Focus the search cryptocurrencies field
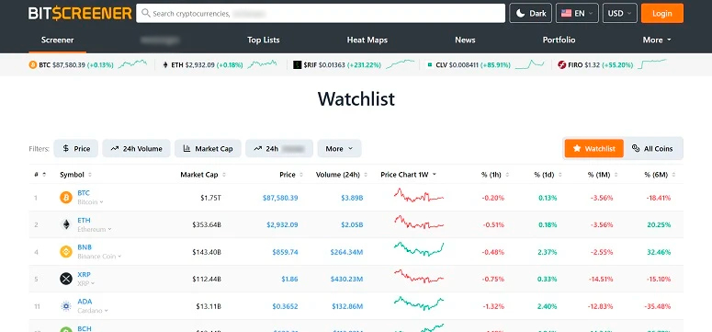 coord(321,13)
